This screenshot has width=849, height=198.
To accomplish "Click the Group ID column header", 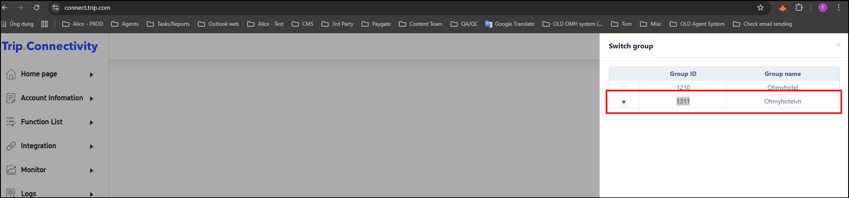I will click(x=683, y=74).
